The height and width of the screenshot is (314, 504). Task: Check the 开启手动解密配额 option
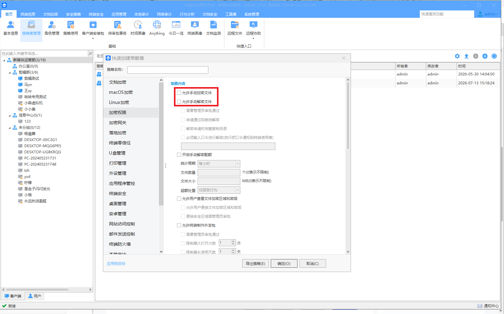179,155
